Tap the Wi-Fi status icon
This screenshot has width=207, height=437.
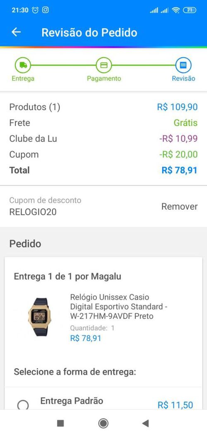pos(176,10)
